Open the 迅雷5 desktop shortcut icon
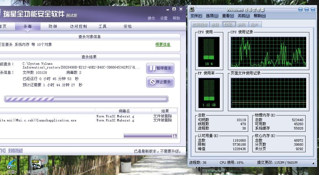Viewport: 319px width, 175px height. (x=12, y=167)
